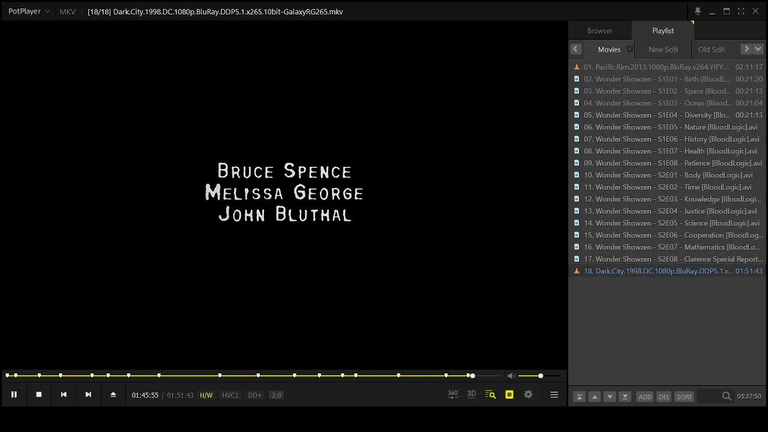Viewport: 768px width, 432px height.
Task: Select Dark.City.1998 entry in the playlist
Action: [x=668, y=271]
